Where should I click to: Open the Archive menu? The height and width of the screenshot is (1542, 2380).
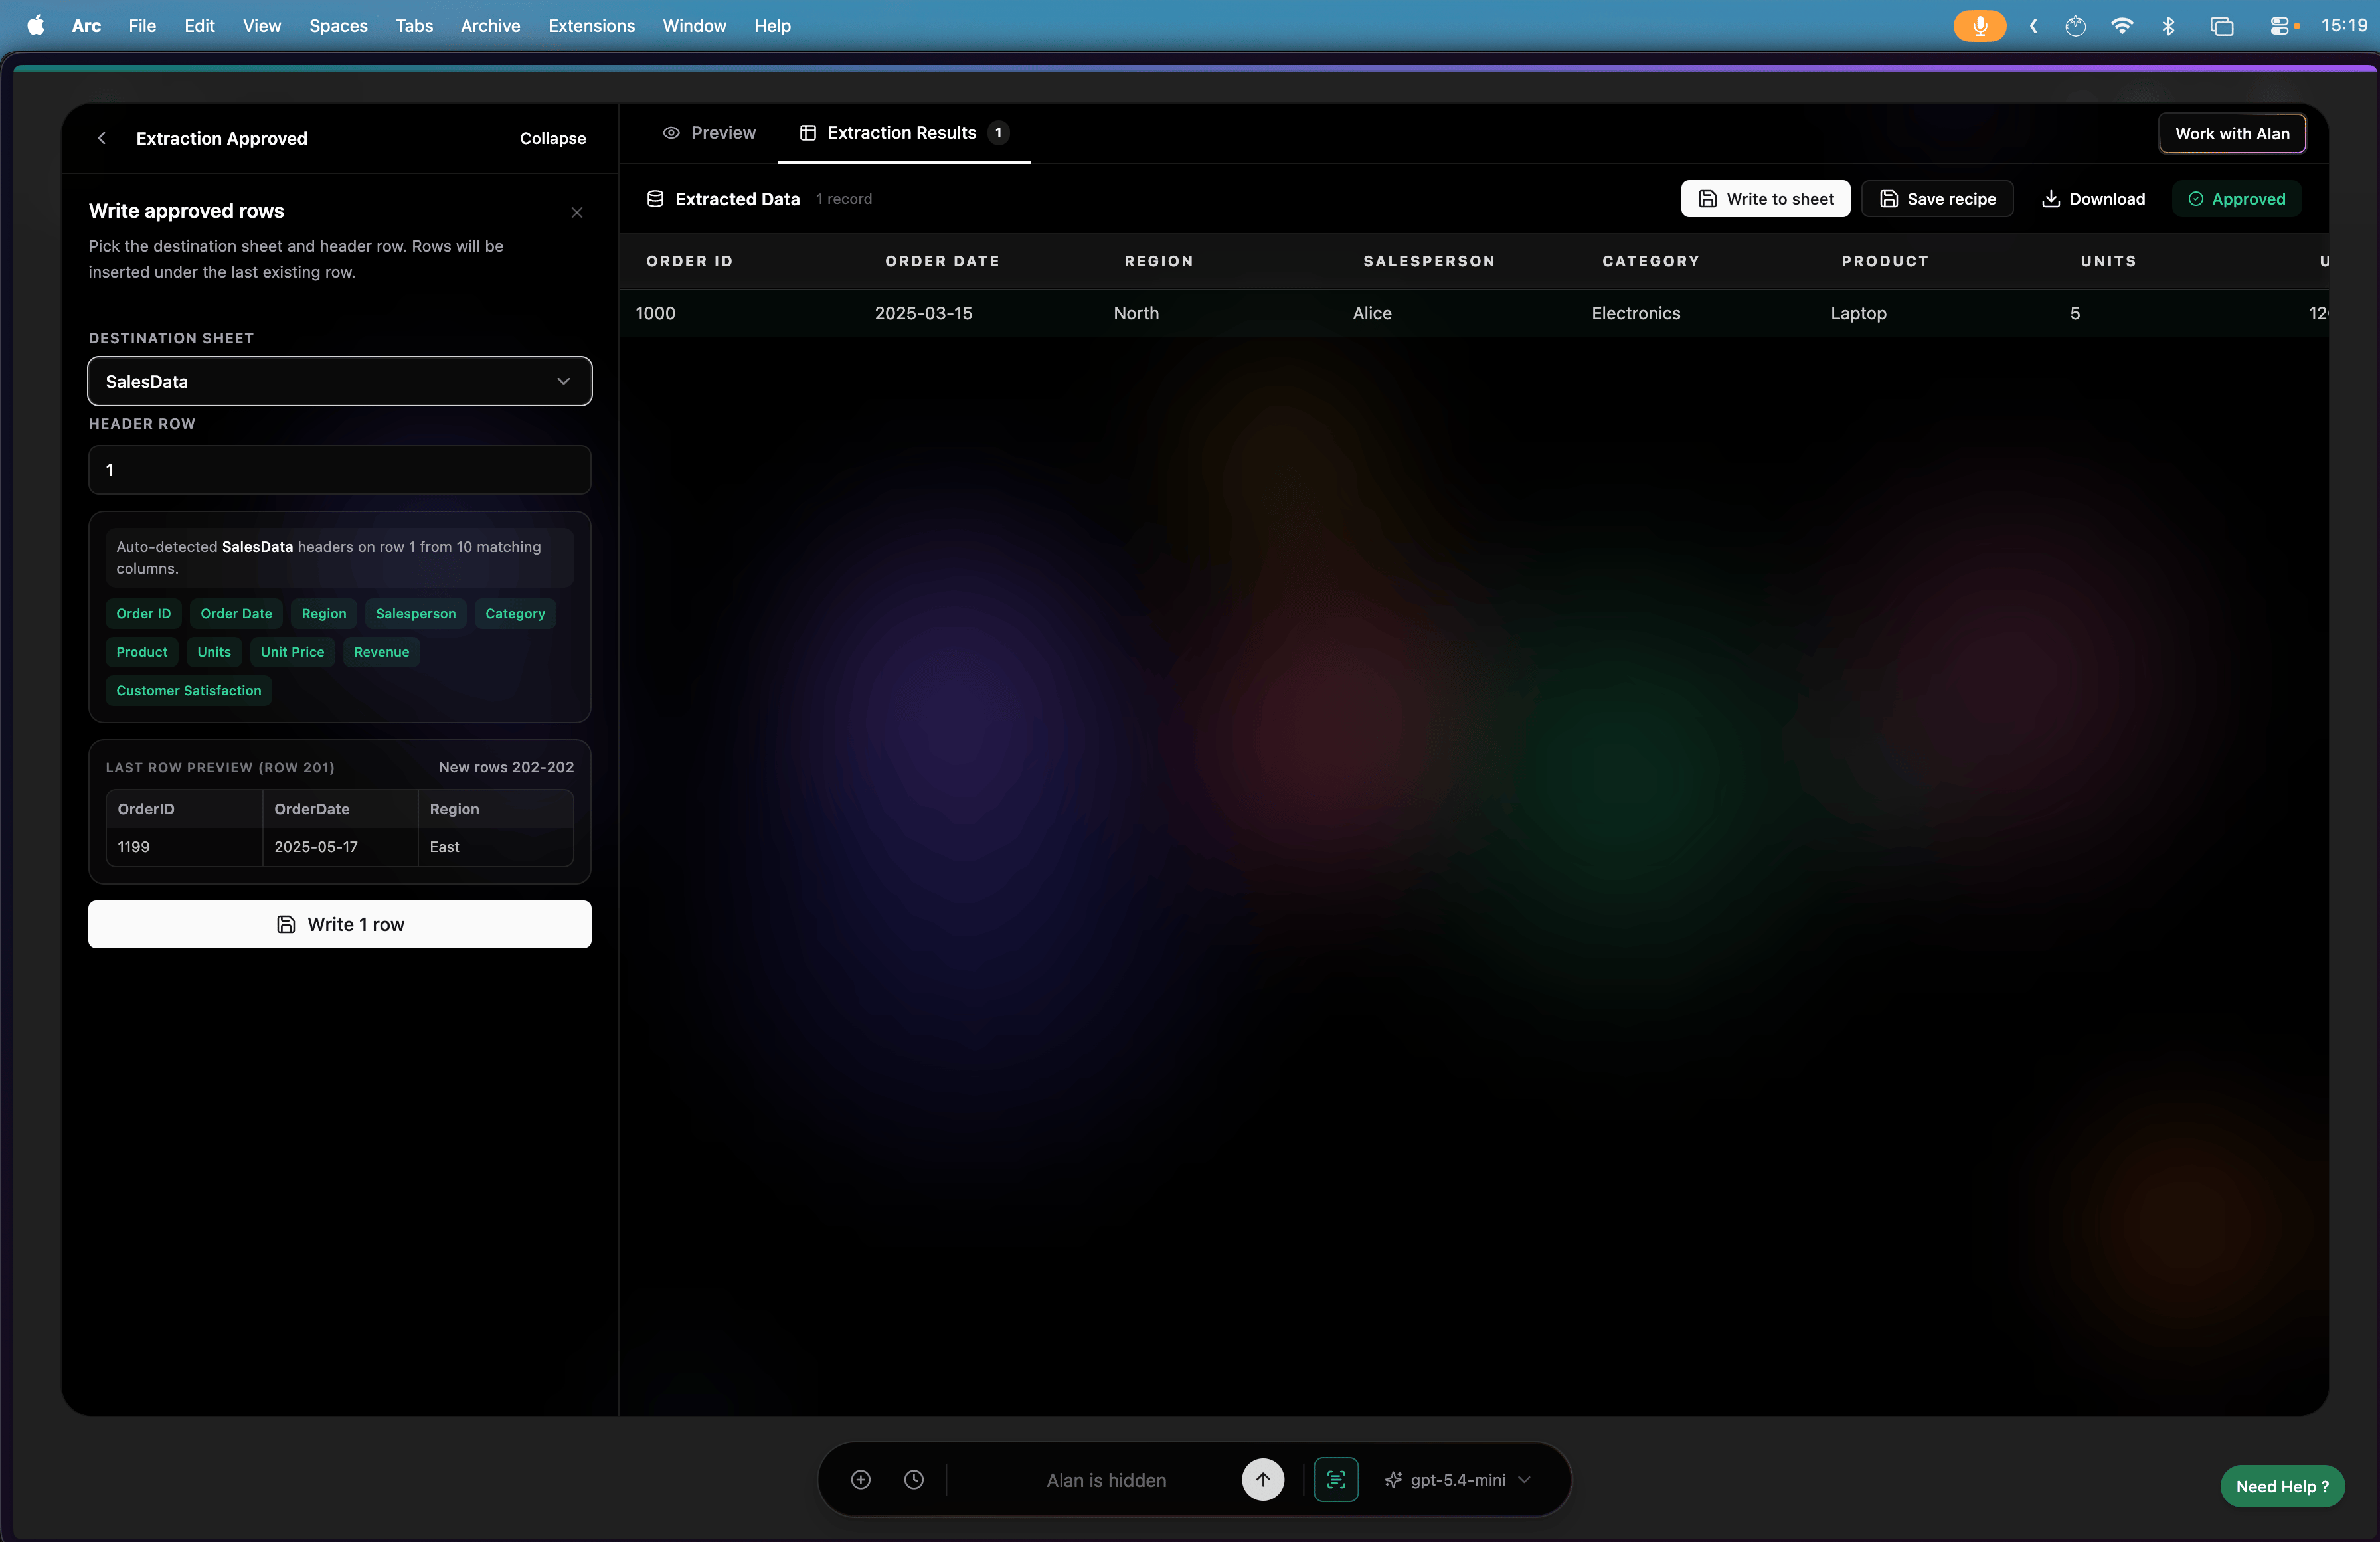(490, 26)
